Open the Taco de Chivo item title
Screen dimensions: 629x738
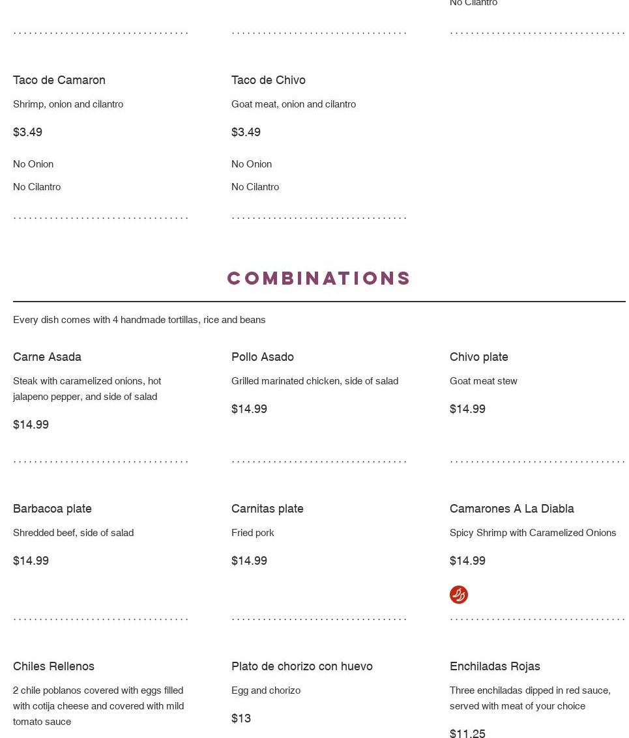(269, 80)
